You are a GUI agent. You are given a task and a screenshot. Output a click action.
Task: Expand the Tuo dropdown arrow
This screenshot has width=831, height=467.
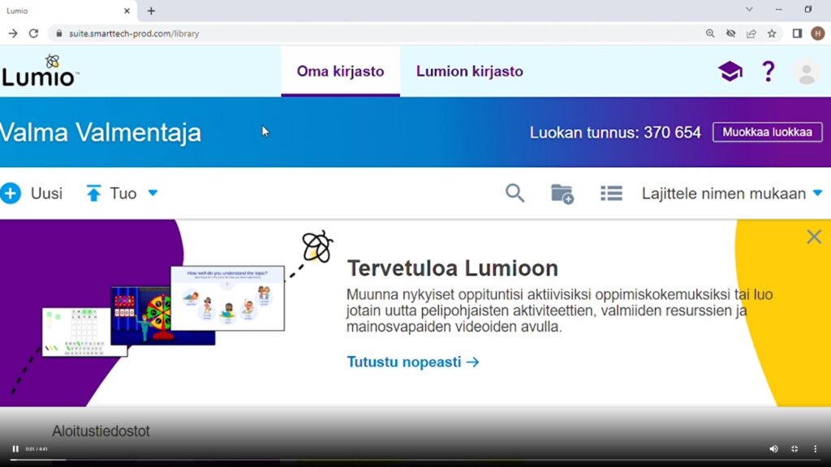pos(153,193)
